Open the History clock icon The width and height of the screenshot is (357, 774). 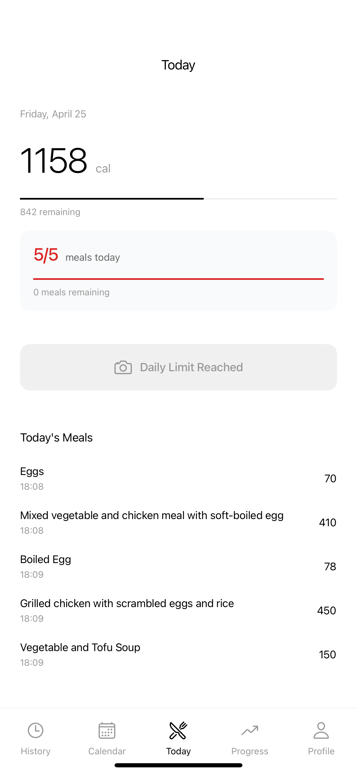[35, 731]
